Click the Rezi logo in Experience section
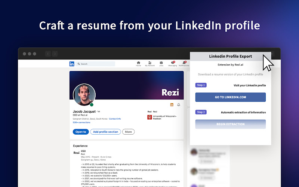 pyautogui.click(x=76, y=153)
